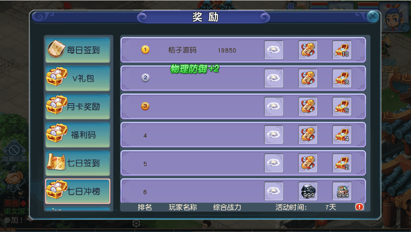Open the 福利码 welfare code tab

point(78,134)
